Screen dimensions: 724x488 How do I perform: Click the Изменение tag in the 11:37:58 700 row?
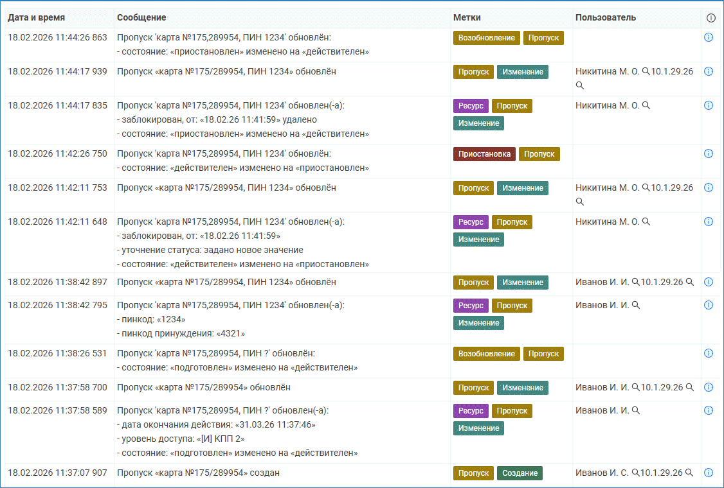(x=522, y=388)
